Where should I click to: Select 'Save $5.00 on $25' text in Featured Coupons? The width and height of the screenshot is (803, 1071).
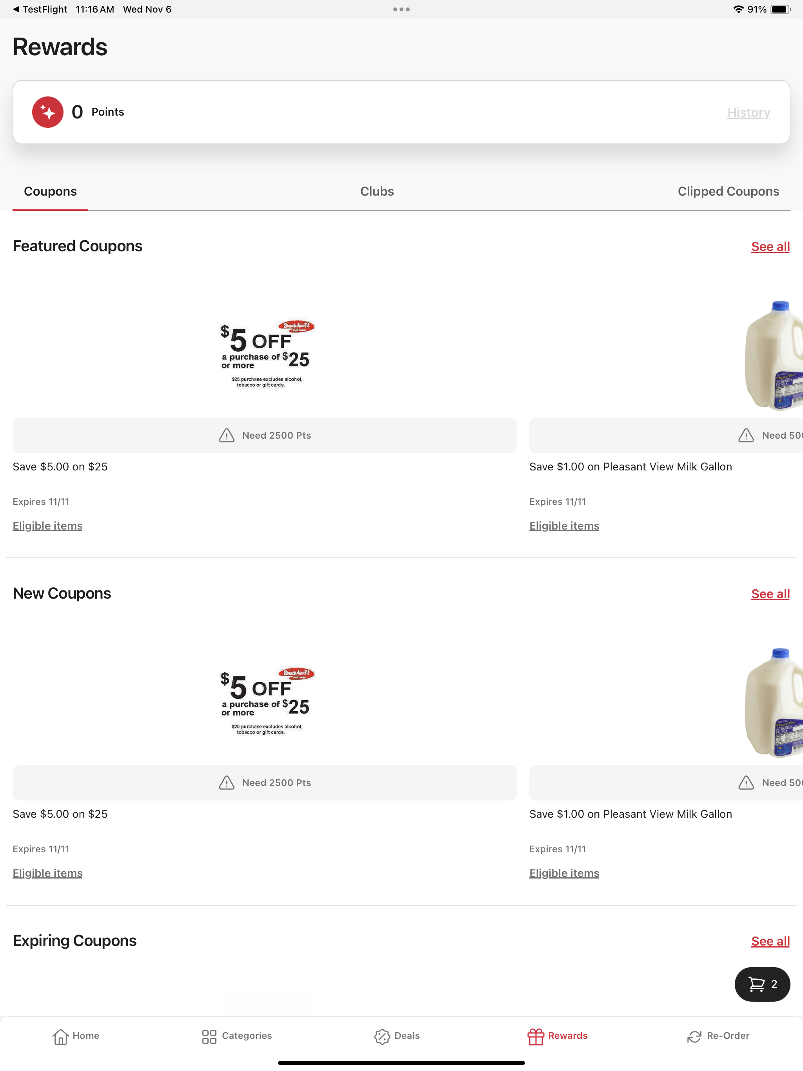[60, 467]
